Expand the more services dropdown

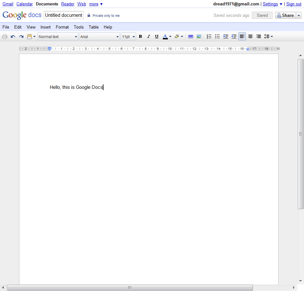tap(96, 4)
